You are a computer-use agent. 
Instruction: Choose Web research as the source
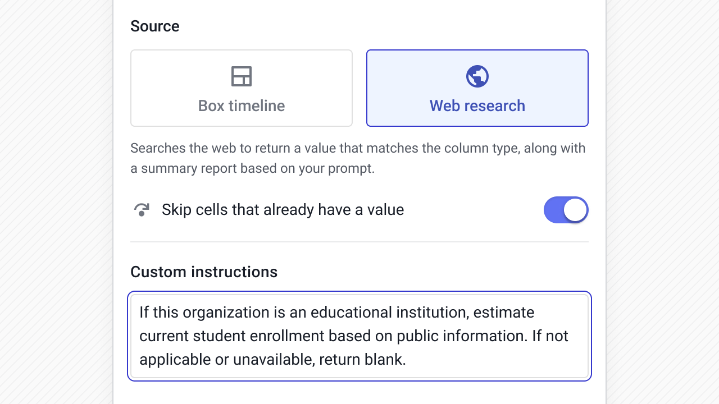(x=477, y=88)
